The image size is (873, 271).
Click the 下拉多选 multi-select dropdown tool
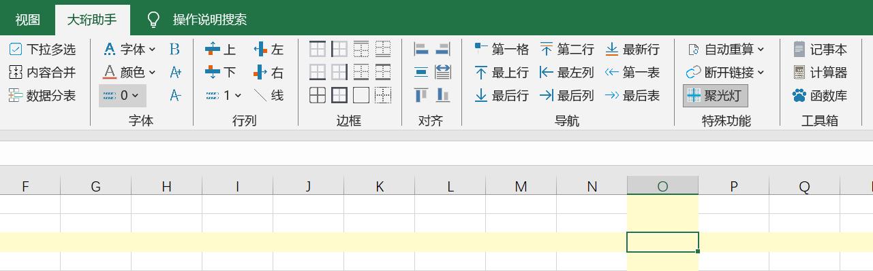pos(42,50)
